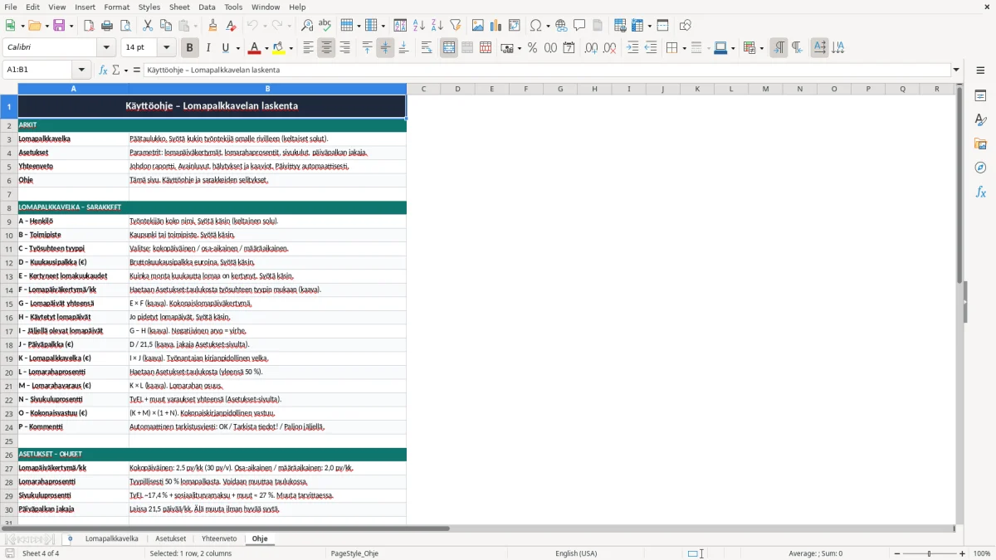Click the English (USA) language indicator
The height and width of the screenshot is (560, 996).
pos(576,553)
